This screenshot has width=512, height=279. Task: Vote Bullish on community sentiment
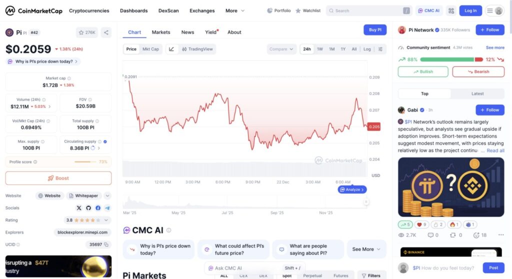[x=423, y=71]
